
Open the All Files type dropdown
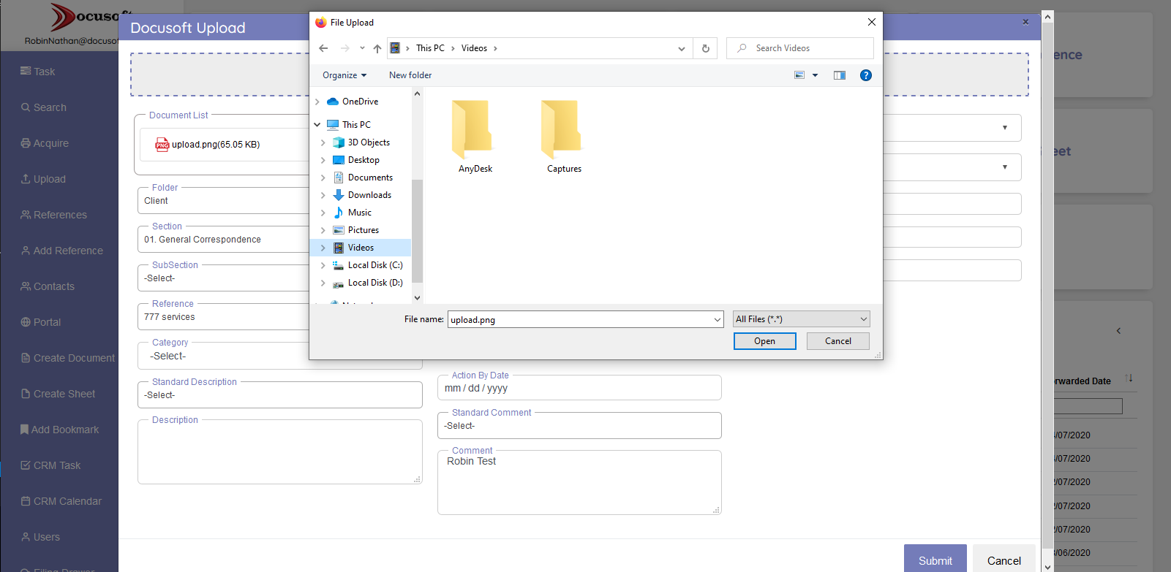(802, 319)
